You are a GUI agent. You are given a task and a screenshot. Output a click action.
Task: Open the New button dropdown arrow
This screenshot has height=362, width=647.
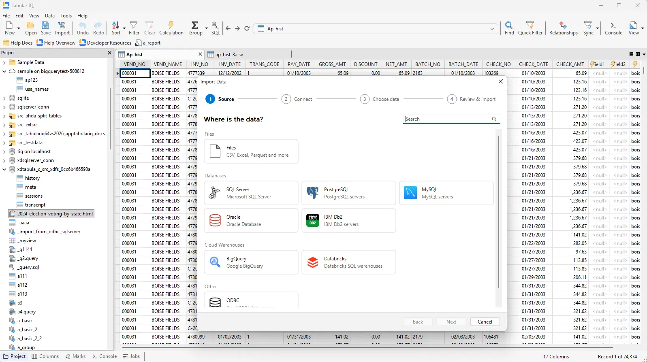pyautogui.click(x=19, y=28)
